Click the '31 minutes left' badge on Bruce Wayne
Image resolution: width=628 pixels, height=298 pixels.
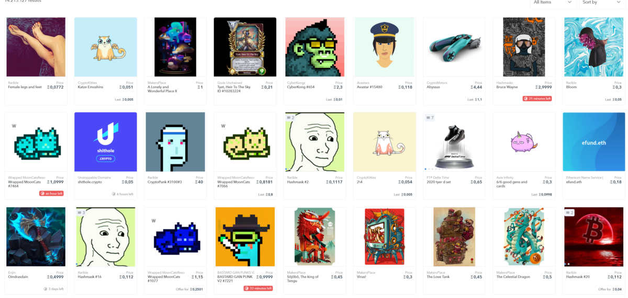(x=537, y=98)
